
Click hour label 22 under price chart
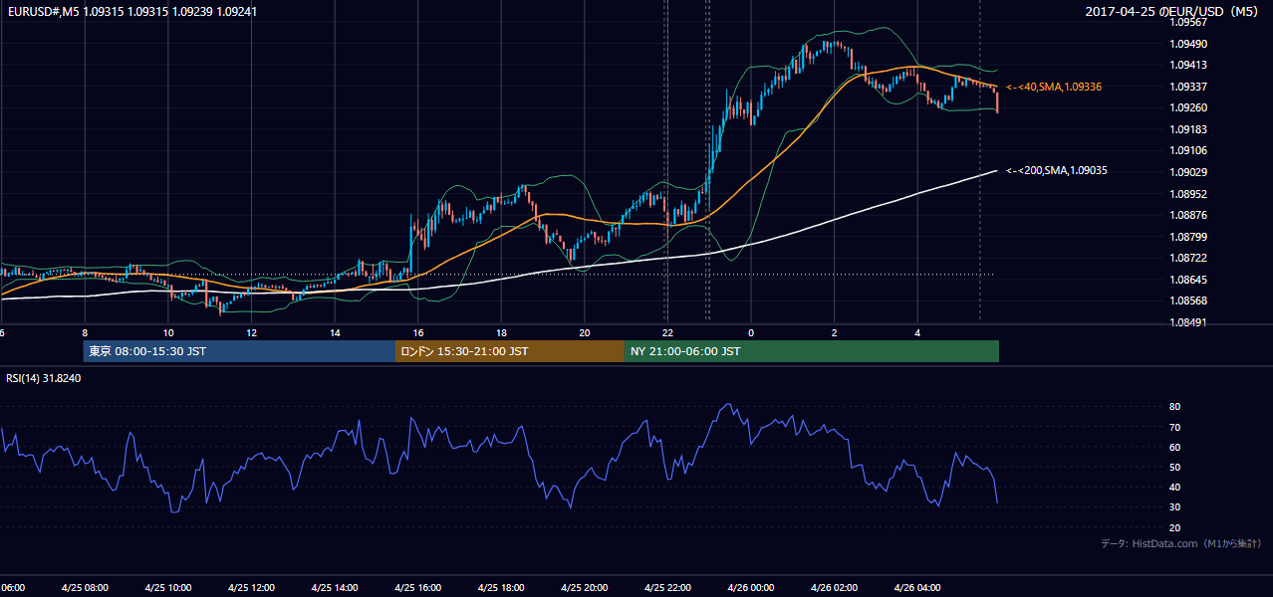pos(667,333)
